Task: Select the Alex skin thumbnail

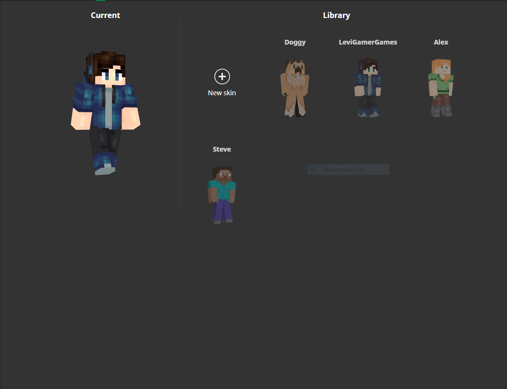Action: [441, 88]
